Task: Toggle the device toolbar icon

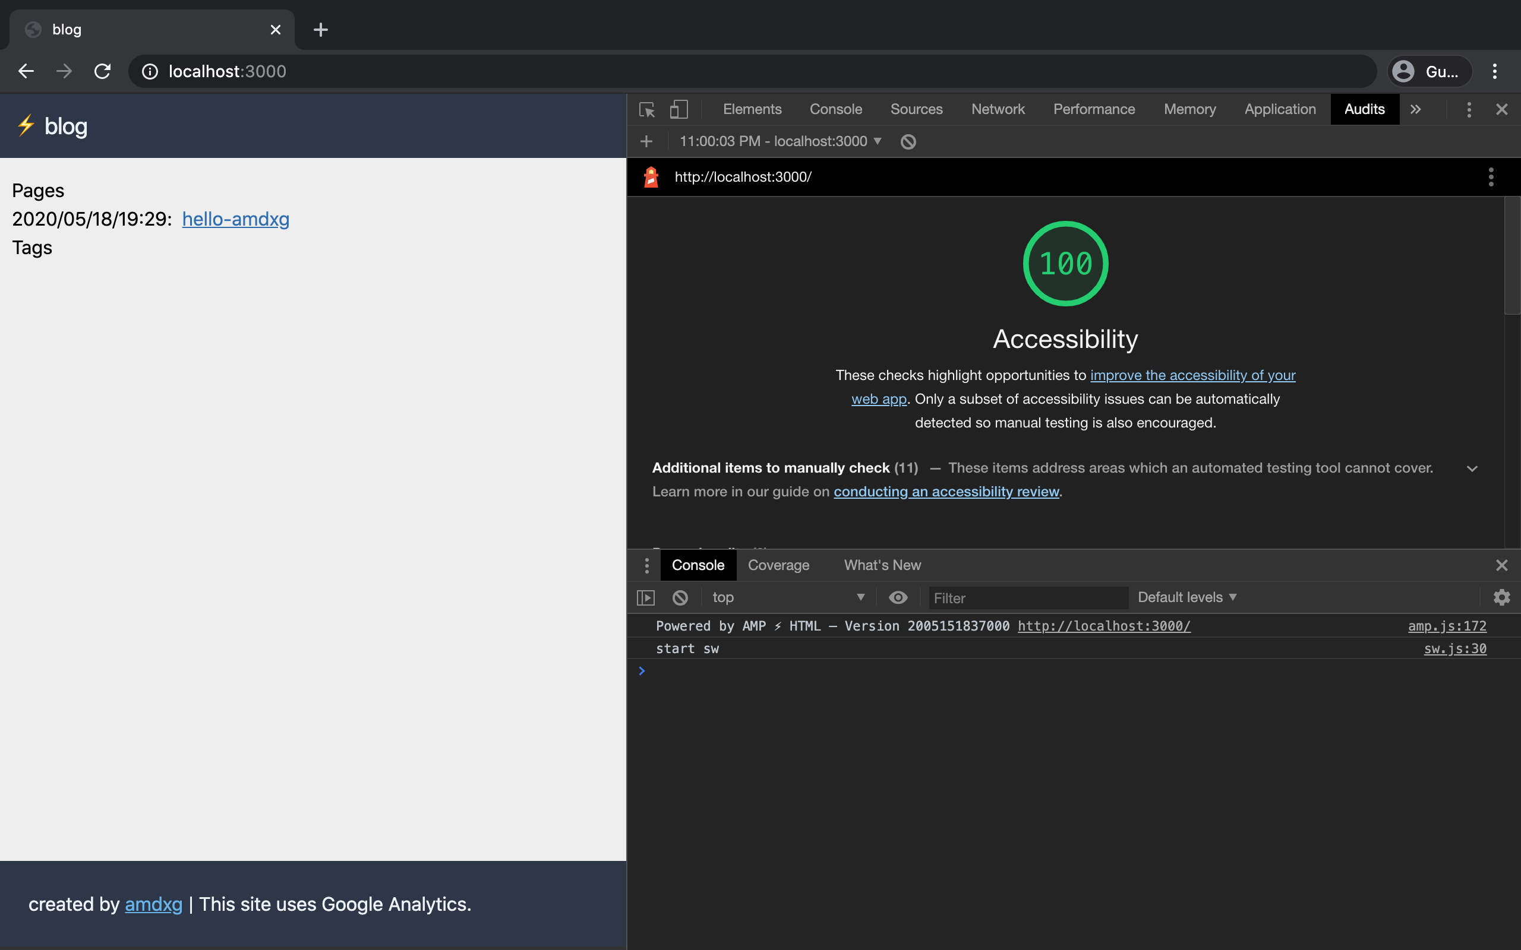Action: [x=679, y=109]
